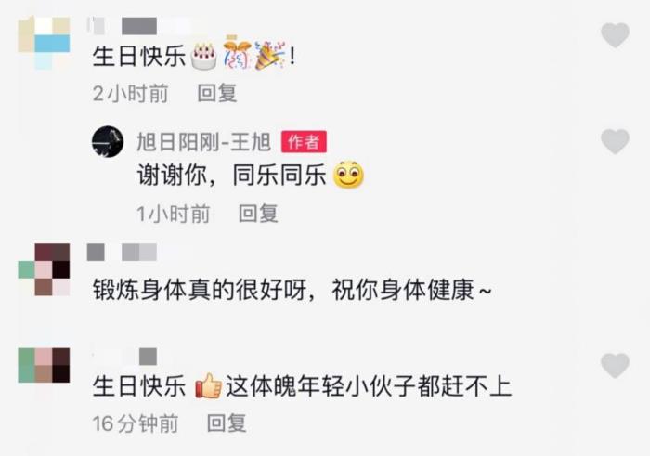The image size is (650, 456).
Task: Open 旭日阳刚-王旭's profile avatar
Action: [108, 142]
